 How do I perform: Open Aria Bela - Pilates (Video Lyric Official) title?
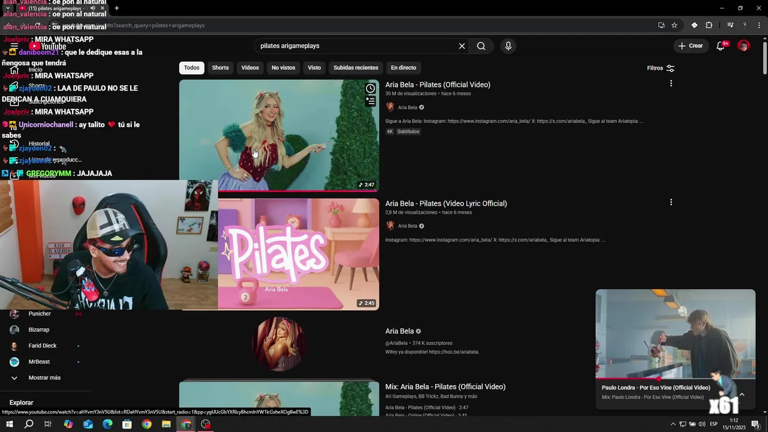click(446, 203)
